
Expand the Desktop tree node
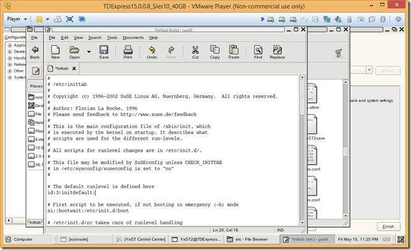(10, 52)
